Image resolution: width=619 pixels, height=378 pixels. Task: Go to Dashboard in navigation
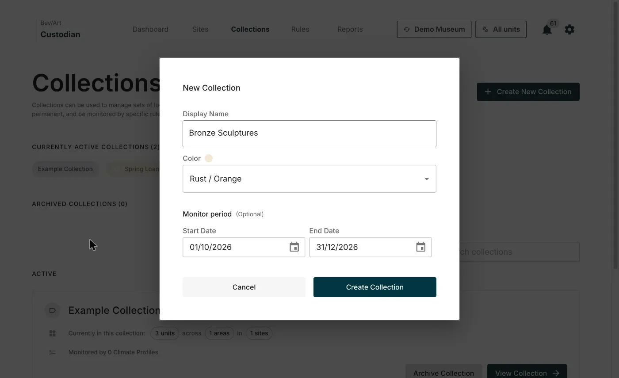pos(150,29)
